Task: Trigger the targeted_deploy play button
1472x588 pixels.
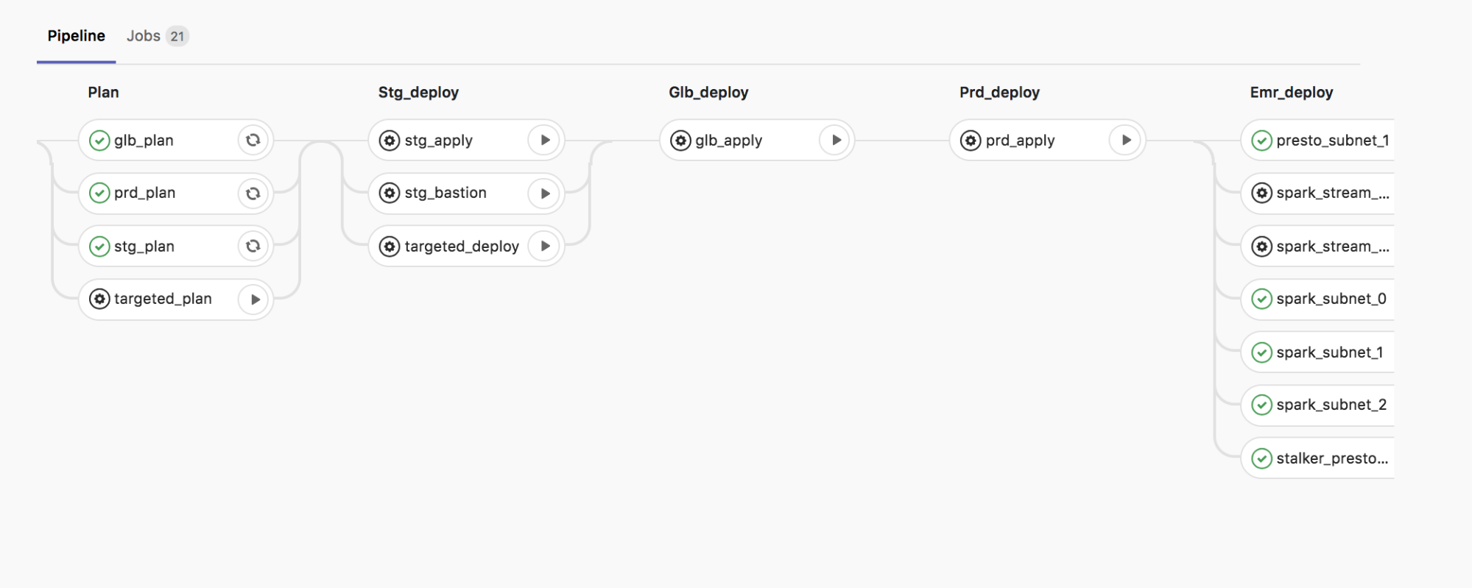Action: click(x=544, y=246)
